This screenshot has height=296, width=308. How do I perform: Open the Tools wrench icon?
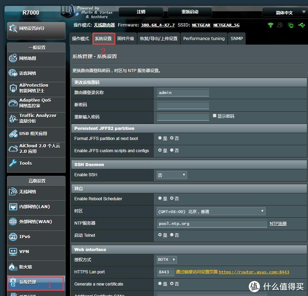[x=13, y=163]
